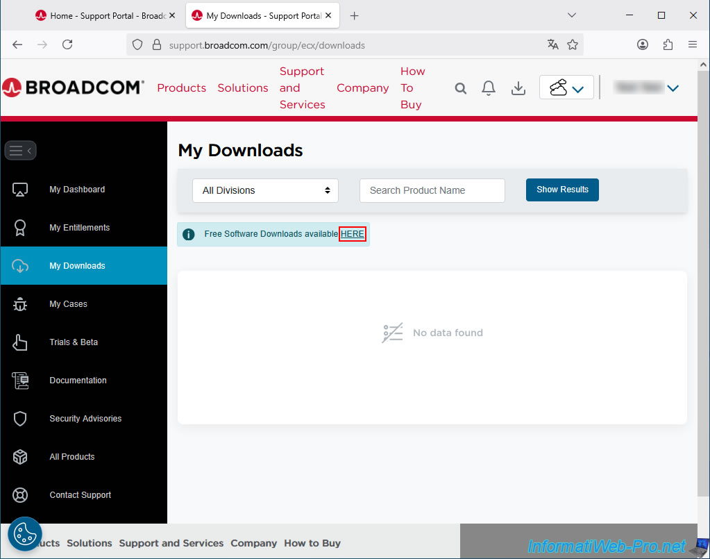This screenshot has height=559, width=710.
Task: Click the Show Results button
Action: [x=562, y=190]
